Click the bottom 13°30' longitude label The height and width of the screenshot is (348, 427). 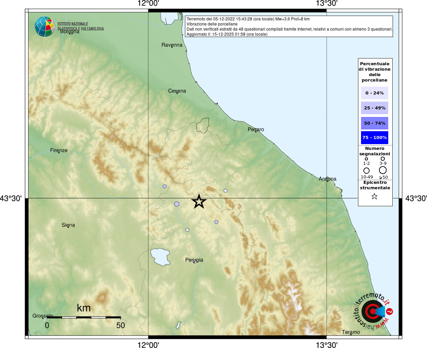(327, 345)
